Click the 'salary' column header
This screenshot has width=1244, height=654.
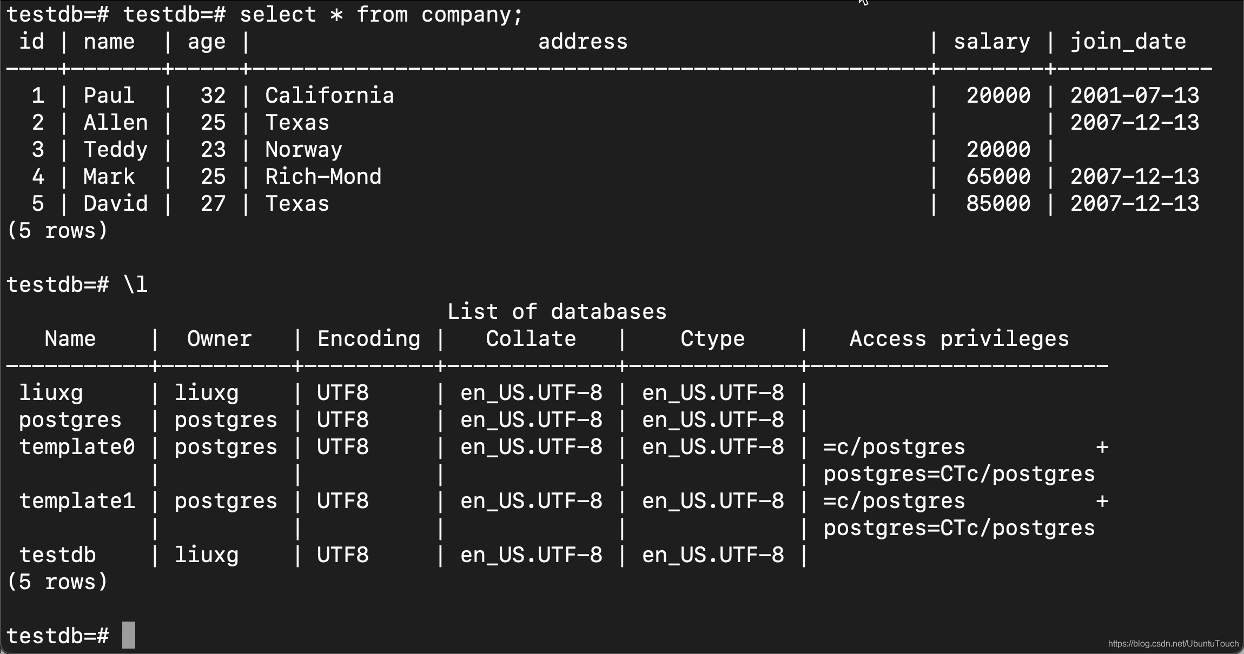click(992, 42)
